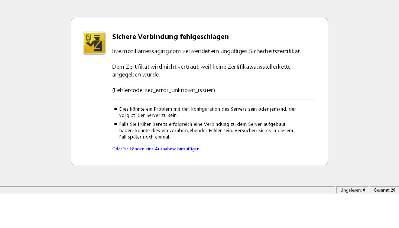Click the 'Sichere Verbindung fehlgeschlagen' heading

point(170,37)
